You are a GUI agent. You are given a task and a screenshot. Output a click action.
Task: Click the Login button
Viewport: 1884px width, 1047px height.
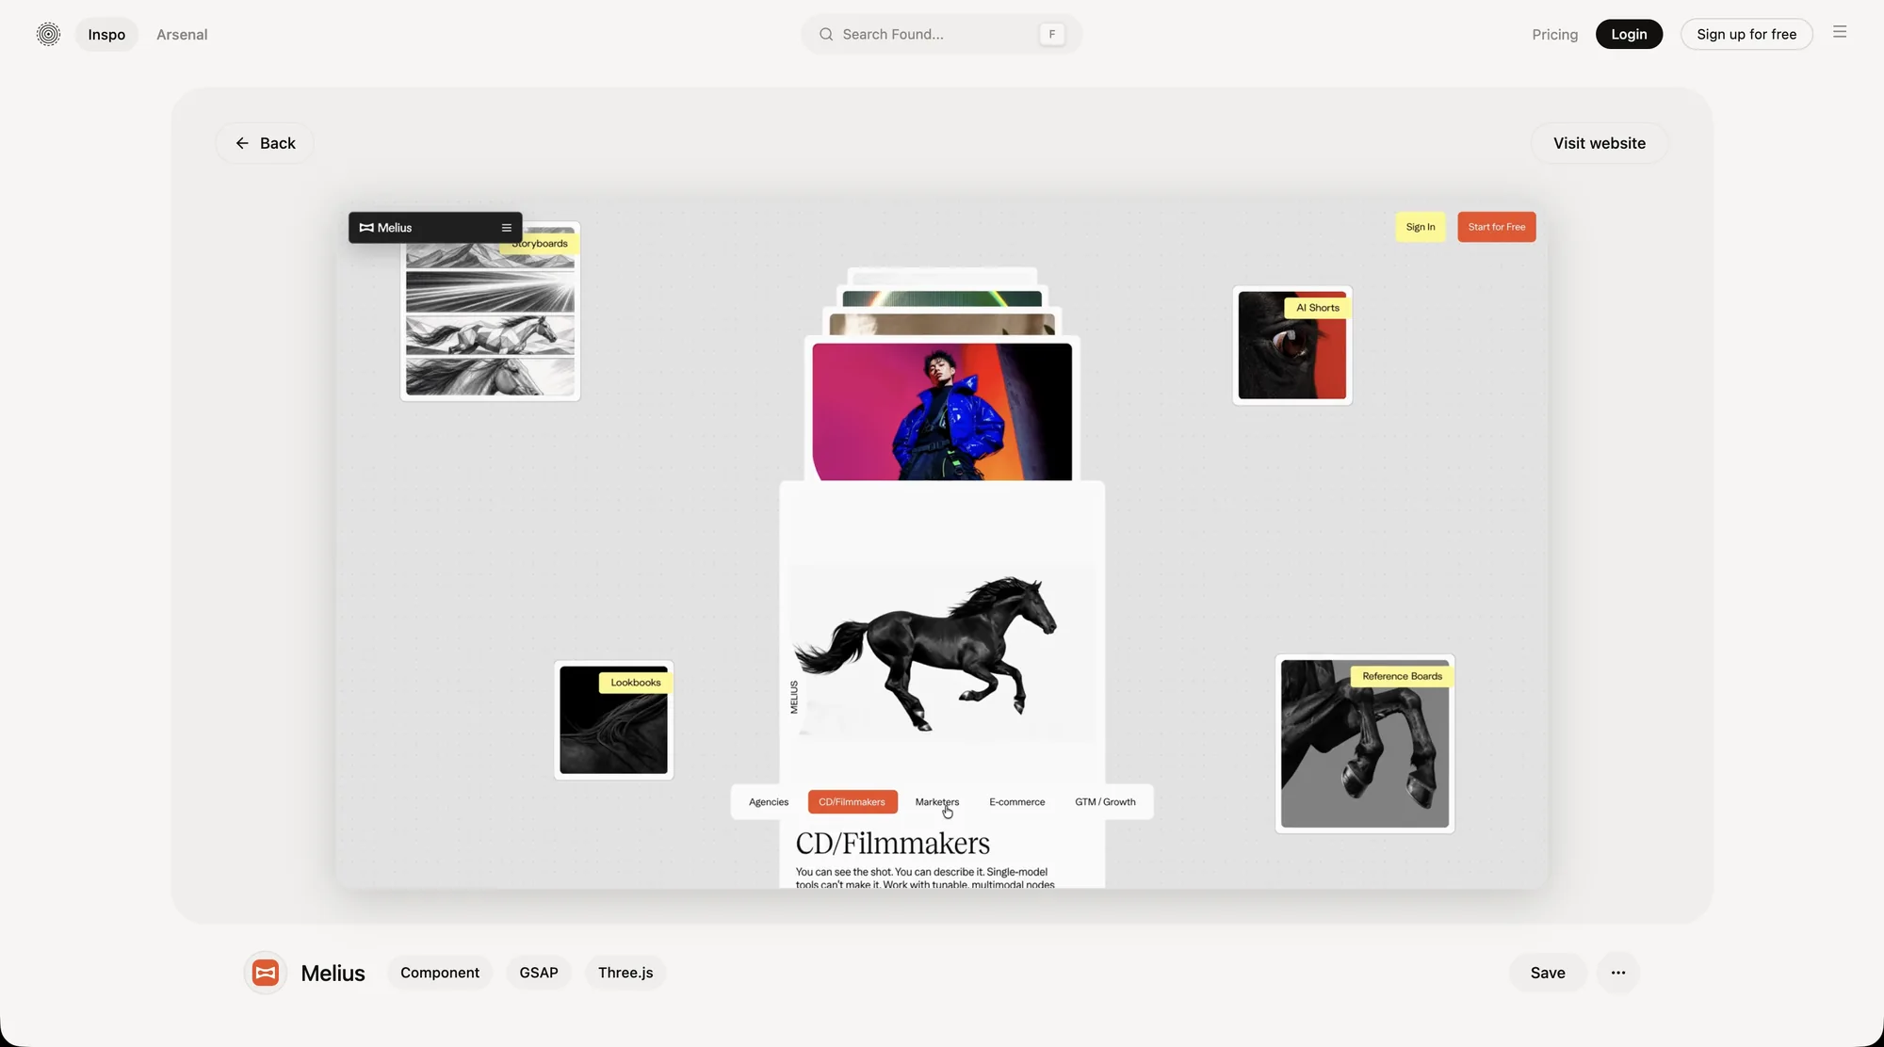click(1629, 34)
